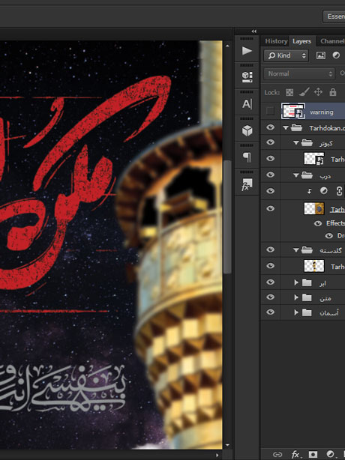
Task: Open the Essentials workspace switcher
Action: point(334,16)
